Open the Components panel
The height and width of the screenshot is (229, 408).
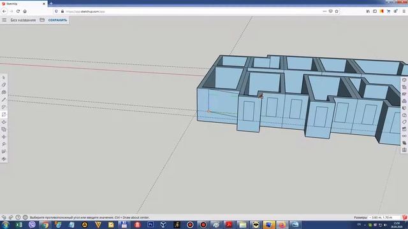404,101
